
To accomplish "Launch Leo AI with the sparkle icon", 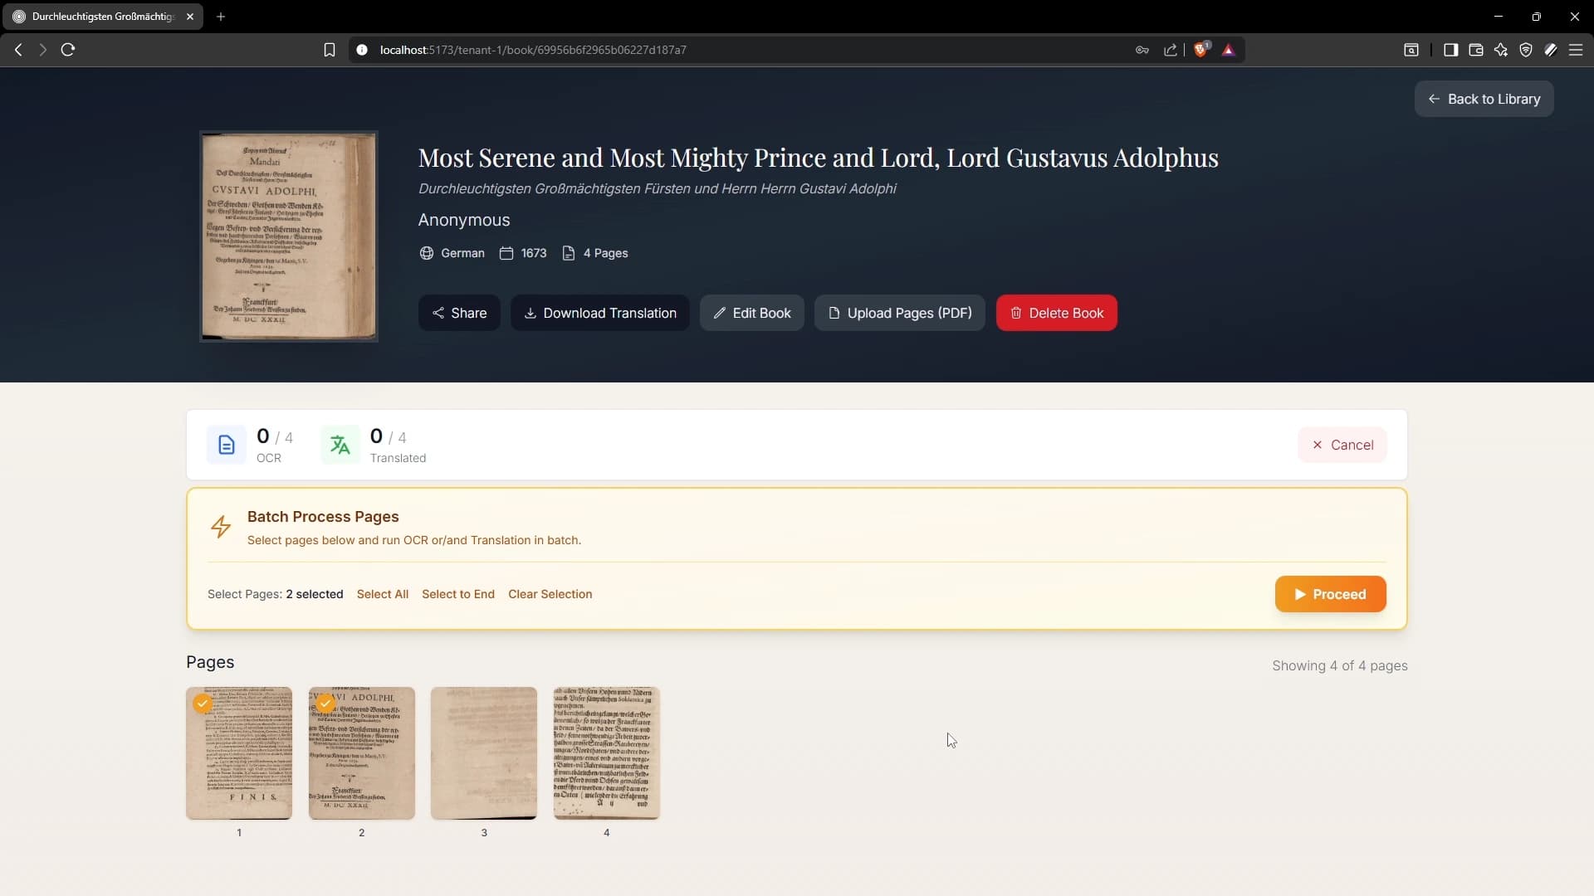I will [1502, 50].
